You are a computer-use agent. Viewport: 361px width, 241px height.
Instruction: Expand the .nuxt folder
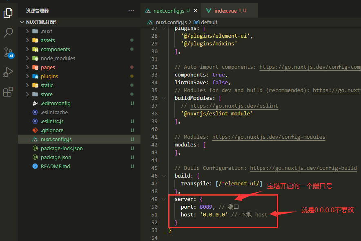point(28,31)
